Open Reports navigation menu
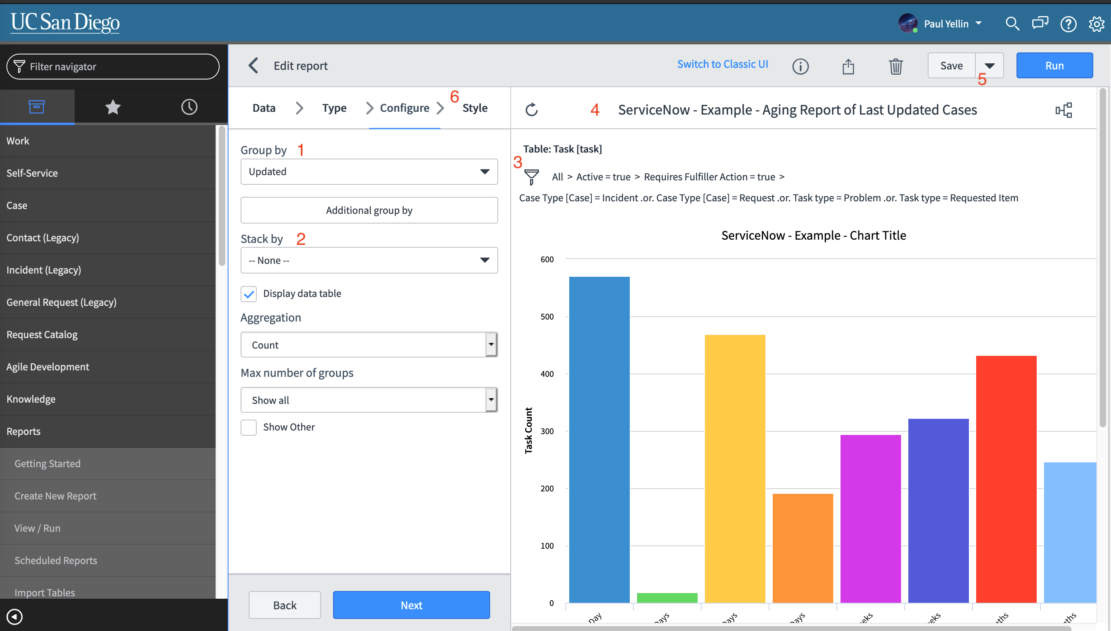The width and height of the screenshot is (1111, 631). point(107,431)
